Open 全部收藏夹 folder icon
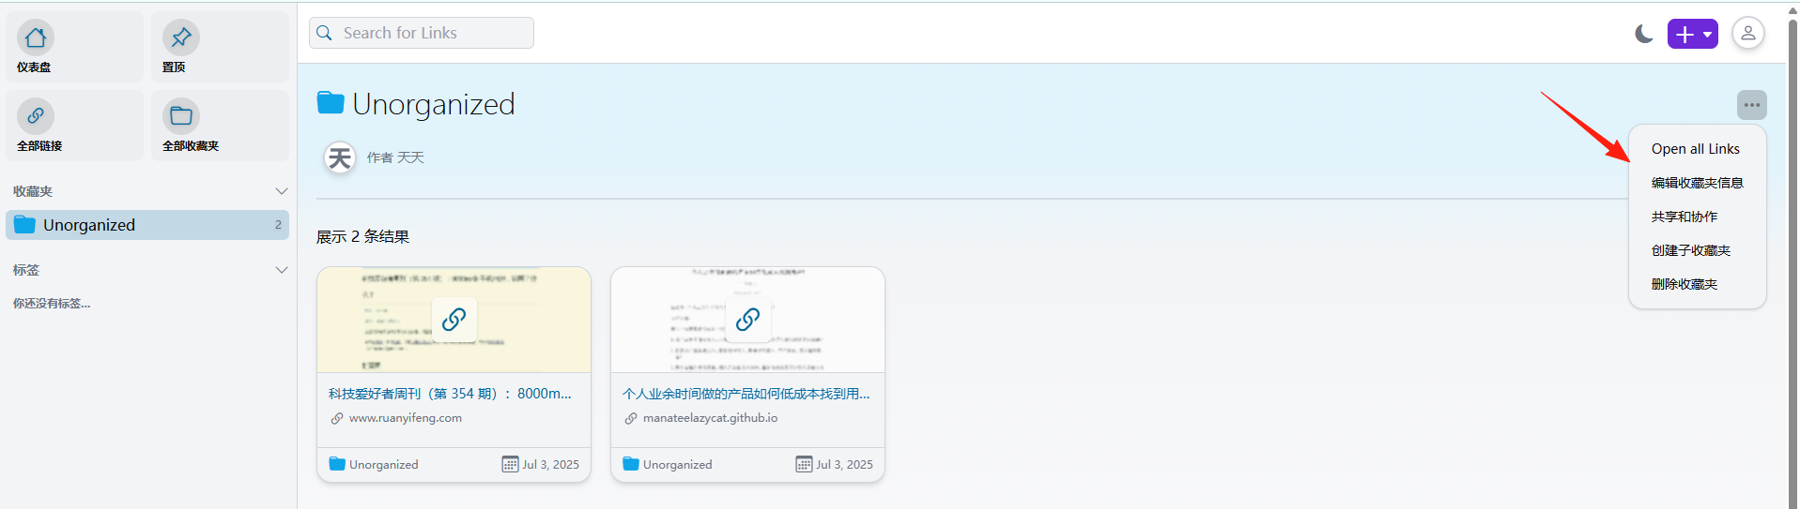1800x509 pixels. click(181, 115)
